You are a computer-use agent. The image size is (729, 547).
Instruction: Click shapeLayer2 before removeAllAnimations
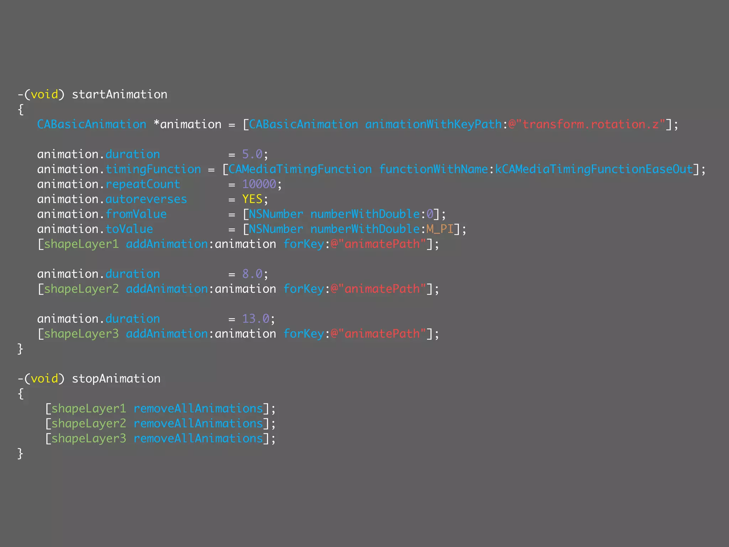click(x=89, y=424)
